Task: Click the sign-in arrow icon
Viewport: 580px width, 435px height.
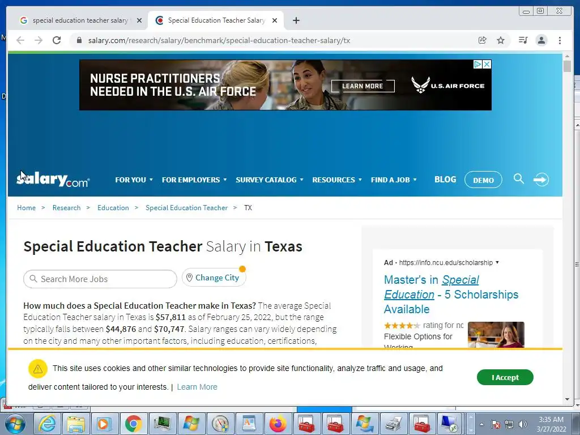Action: 541,180
